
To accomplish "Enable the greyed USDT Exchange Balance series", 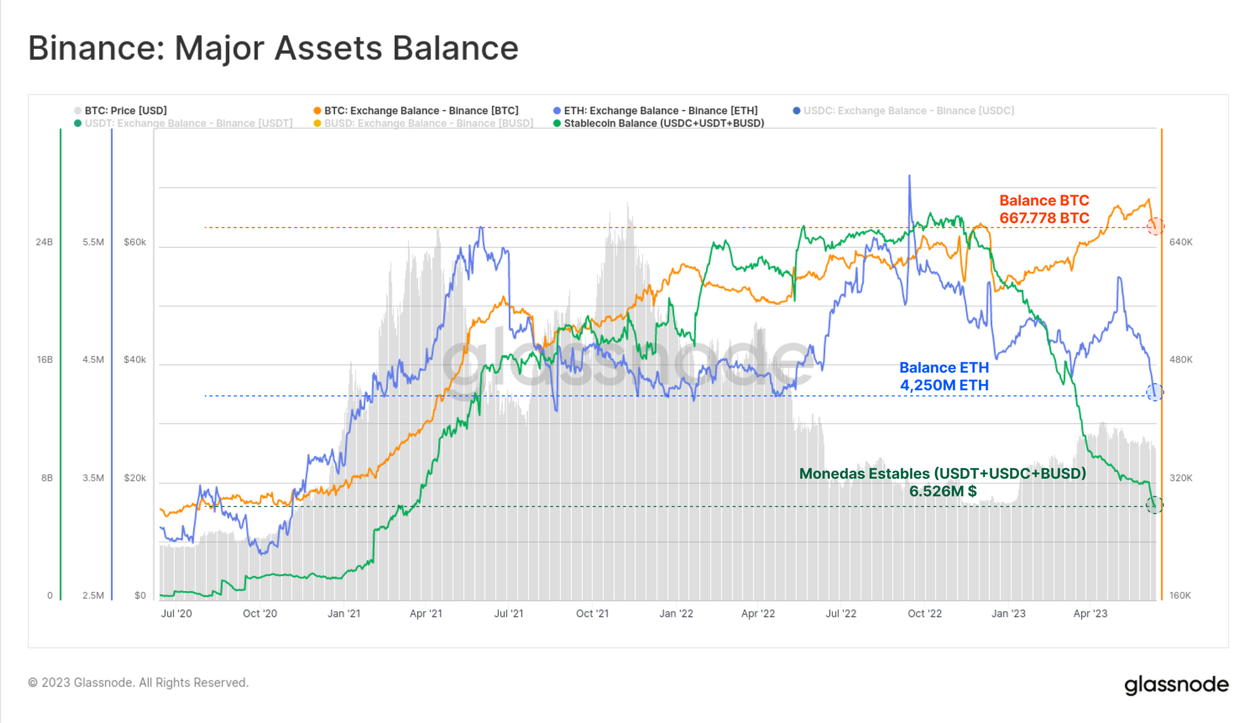I will point(188,123).
